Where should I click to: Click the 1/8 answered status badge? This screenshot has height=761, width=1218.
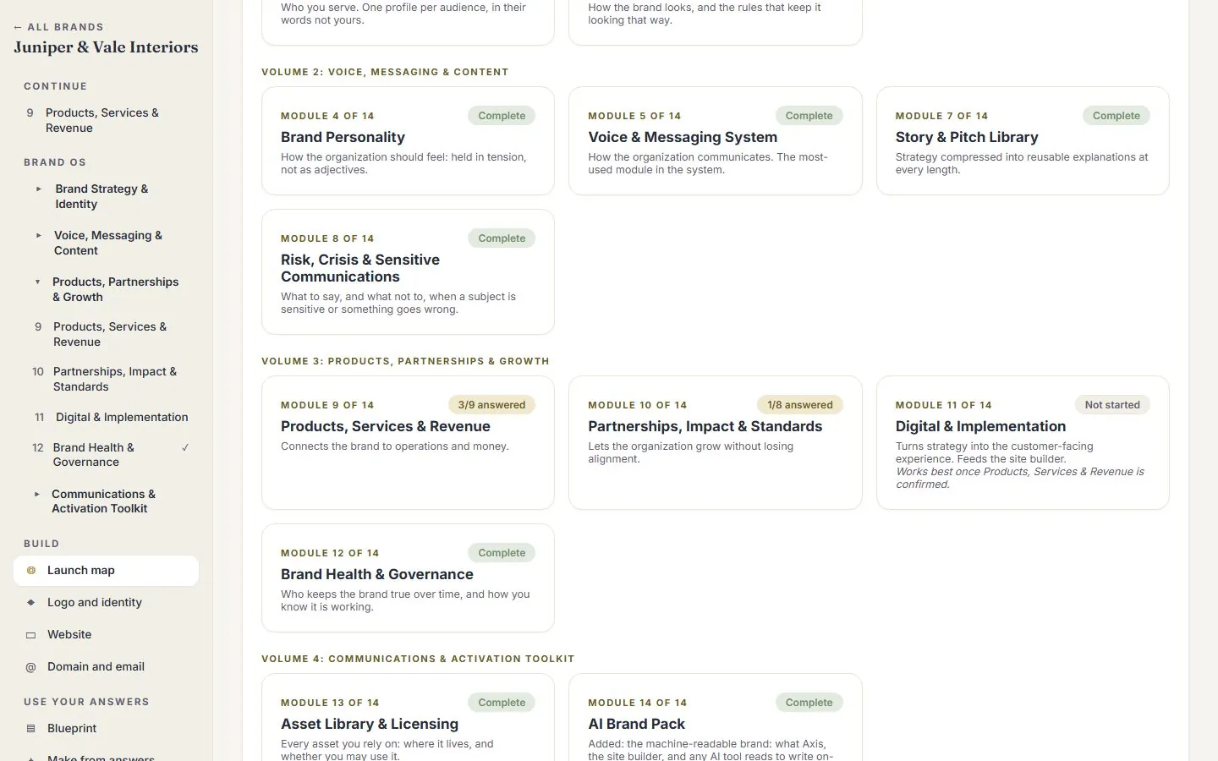(799, 405)
